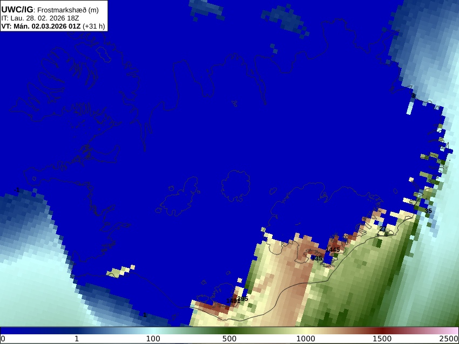Click the colorbar scale label "1500"
The image size is (459, 344).
pos(382,339)
